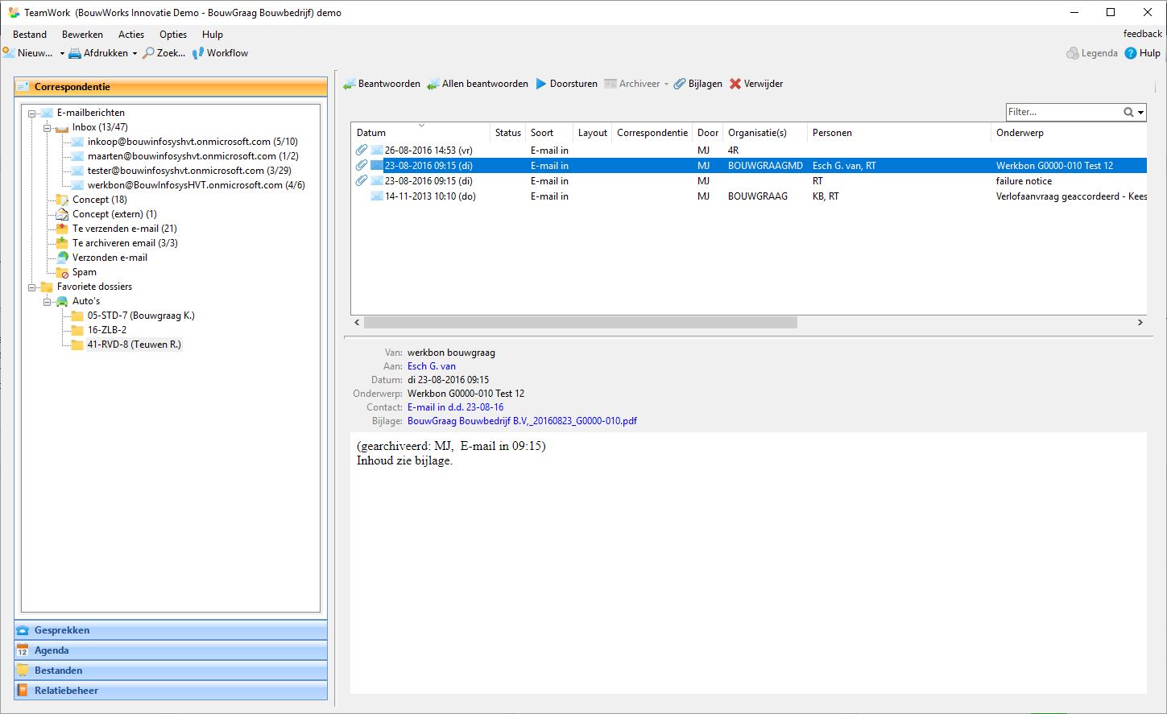Viewport: 1167px width, 714px height.
Task: Open the Hulp question mark icon
Action: pos(1131,53)
